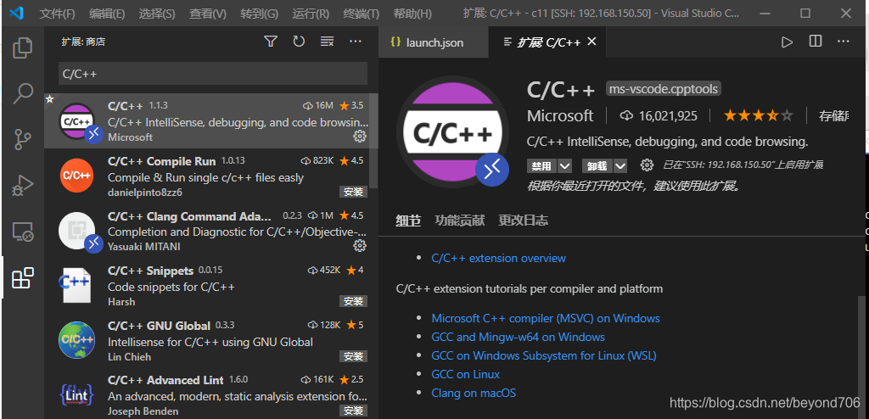Select the 细节 details tab
869x419 pixels.
coord(408,221)
